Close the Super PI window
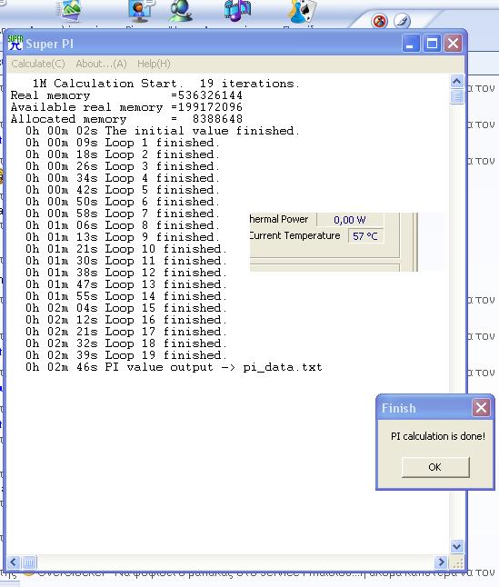 coord(453,44)
